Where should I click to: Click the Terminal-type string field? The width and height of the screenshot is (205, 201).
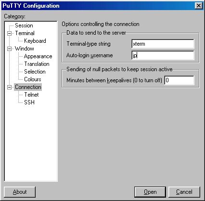(163, 44)
